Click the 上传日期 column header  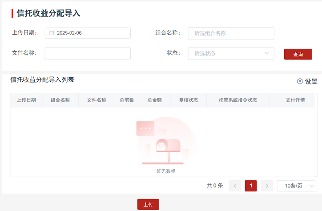[x=26, y=100]
